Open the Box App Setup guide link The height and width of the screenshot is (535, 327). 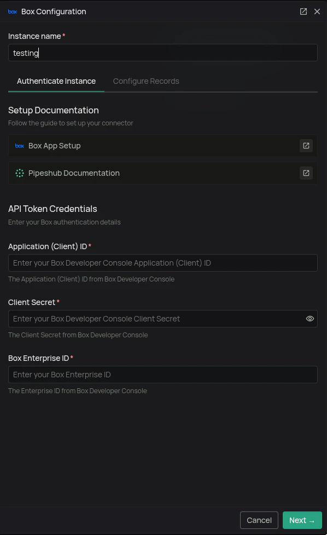tap(163, 146)
